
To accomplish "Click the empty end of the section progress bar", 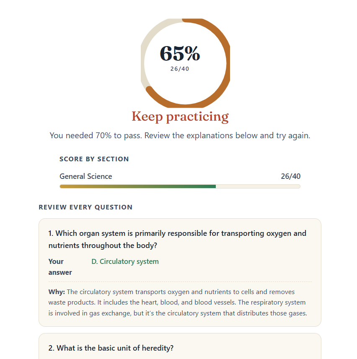I will pyautogui.click(x=258, y=186).
